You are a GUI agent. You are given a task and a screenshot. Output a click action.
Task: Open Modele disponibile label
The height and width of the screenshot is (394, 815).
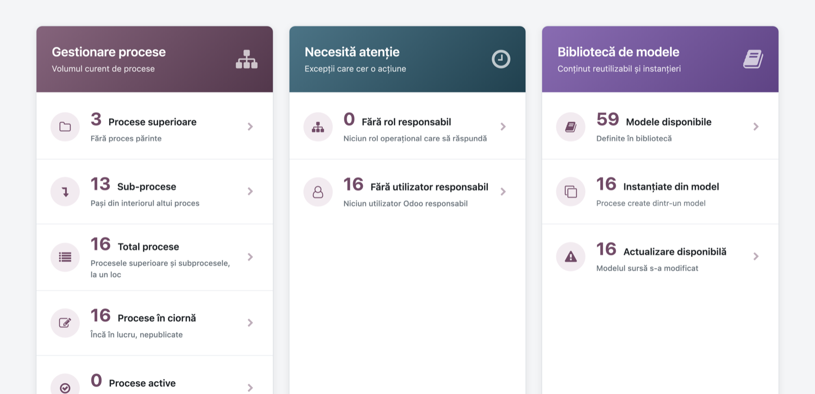click(669, 122)
